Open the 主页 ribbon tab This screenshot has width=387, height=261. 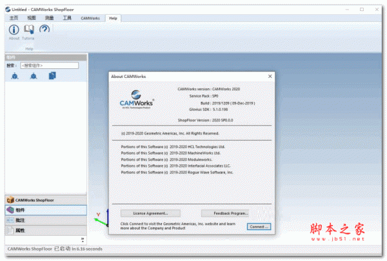tap(14, 18)
